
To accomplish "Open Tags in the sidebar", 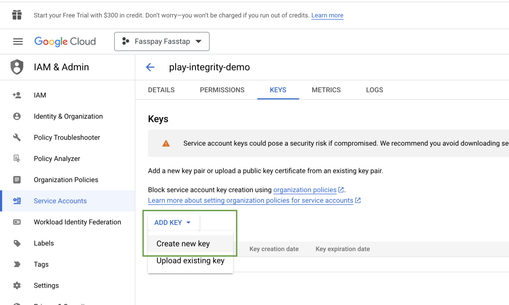I will click(x=67, y=264).
